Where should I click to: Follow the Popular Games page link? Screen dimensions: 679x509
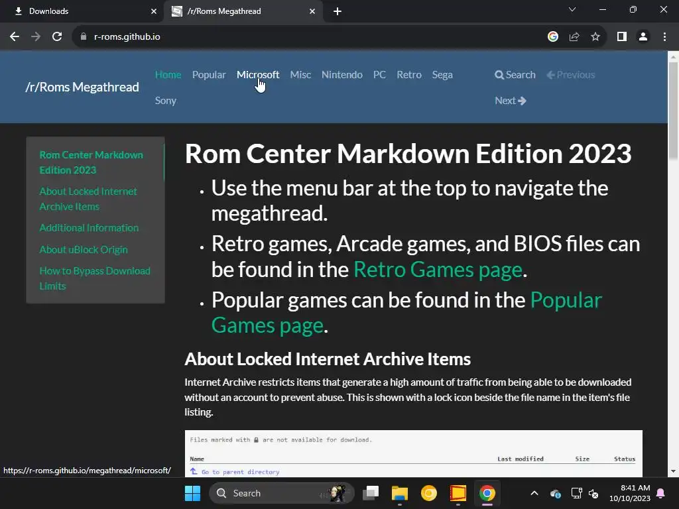pyautogui.click(x=406, y=313)
